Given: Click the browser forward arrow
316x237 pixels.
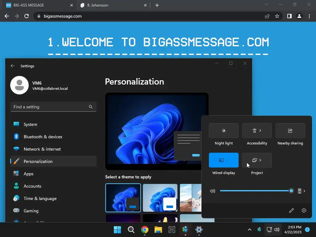Looking at the screenshot, I should tap(17, 16).
